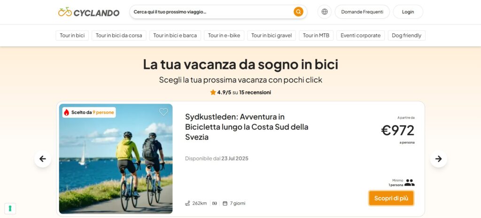Open the green privacy keyhole widget

[10, 208]
